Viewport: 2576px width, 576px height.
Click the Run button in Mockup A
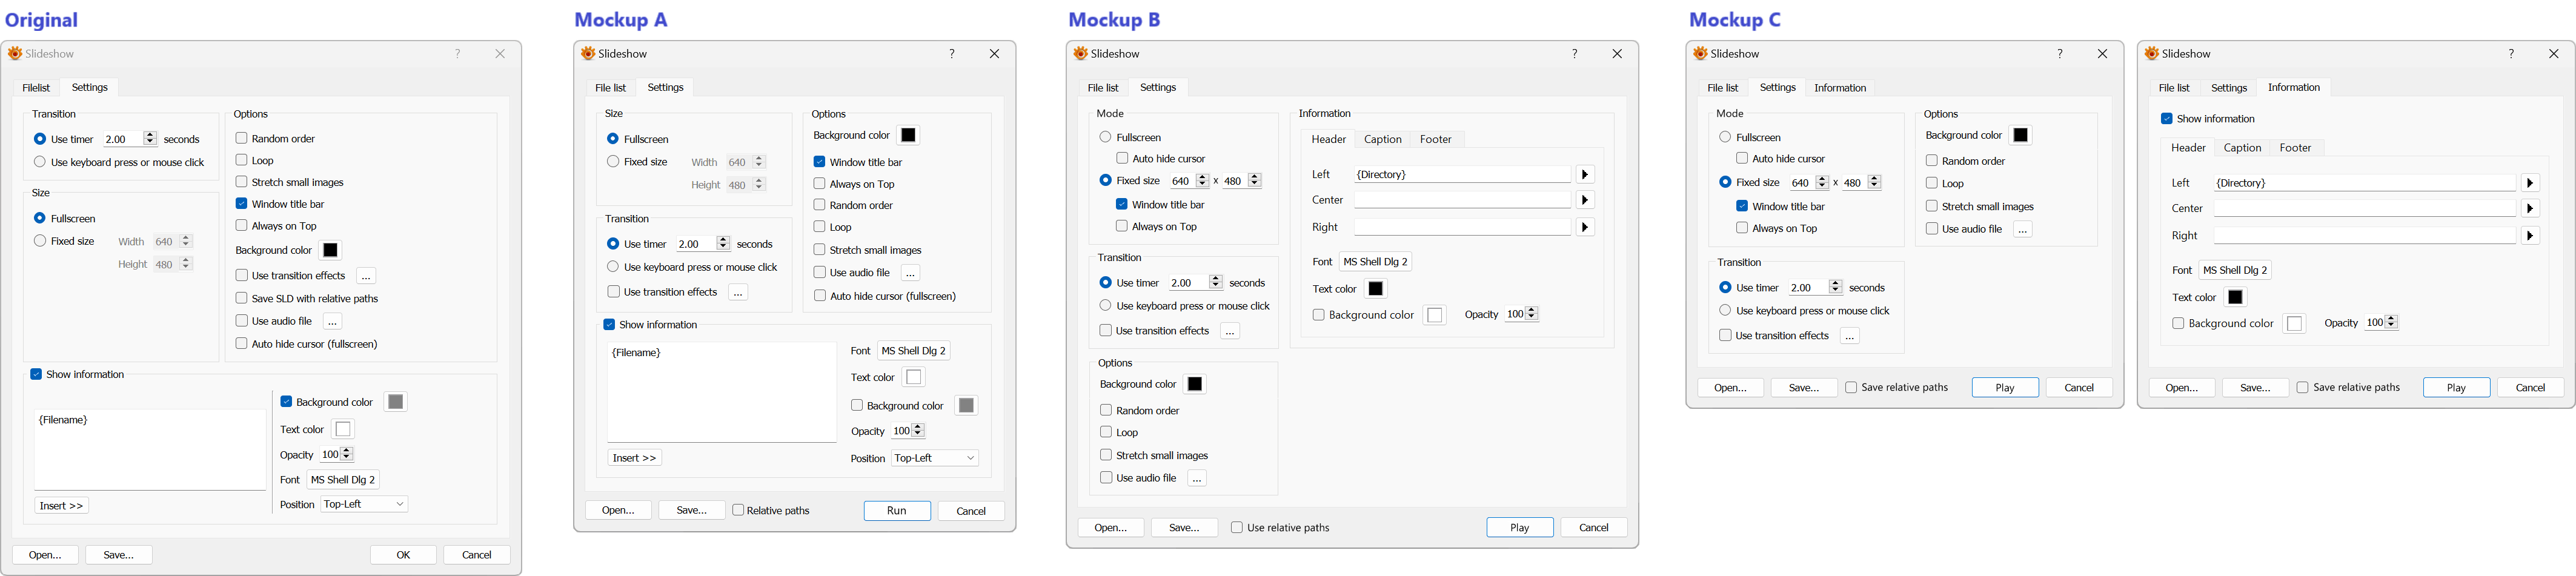pos(897,511)
